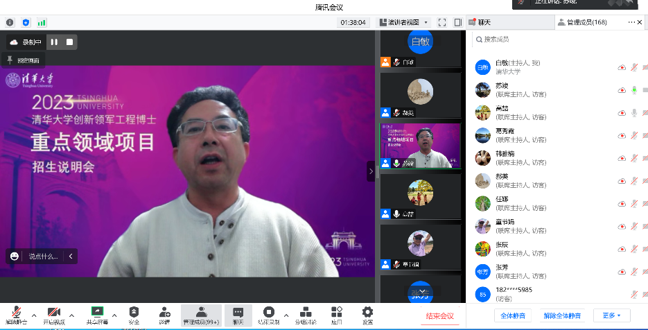Click the red 结束会议 button
648x330 pixels.
439,316
